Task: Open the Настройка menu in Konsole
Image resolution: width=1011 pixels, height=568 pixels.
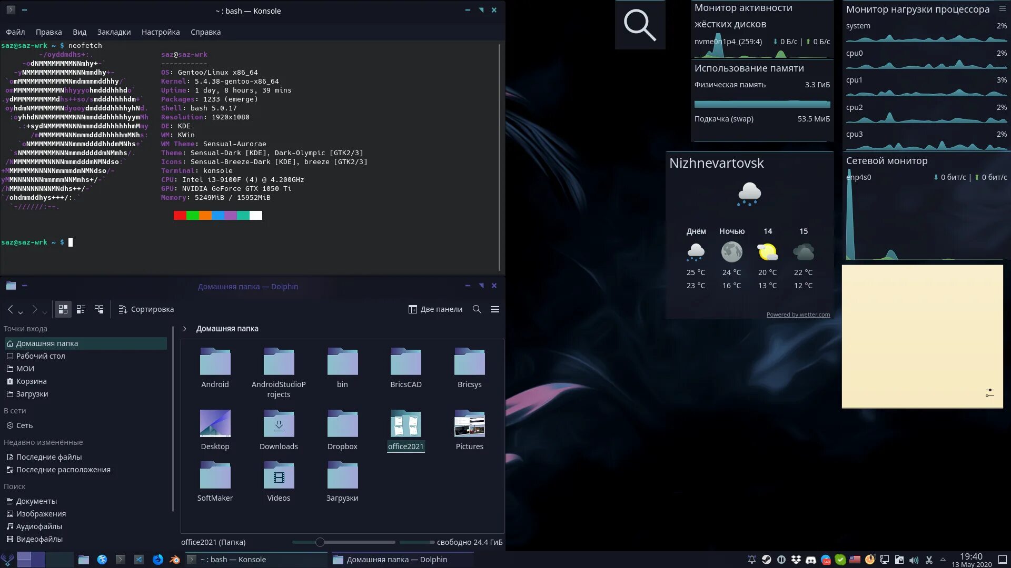Action: tap(160, 32)
